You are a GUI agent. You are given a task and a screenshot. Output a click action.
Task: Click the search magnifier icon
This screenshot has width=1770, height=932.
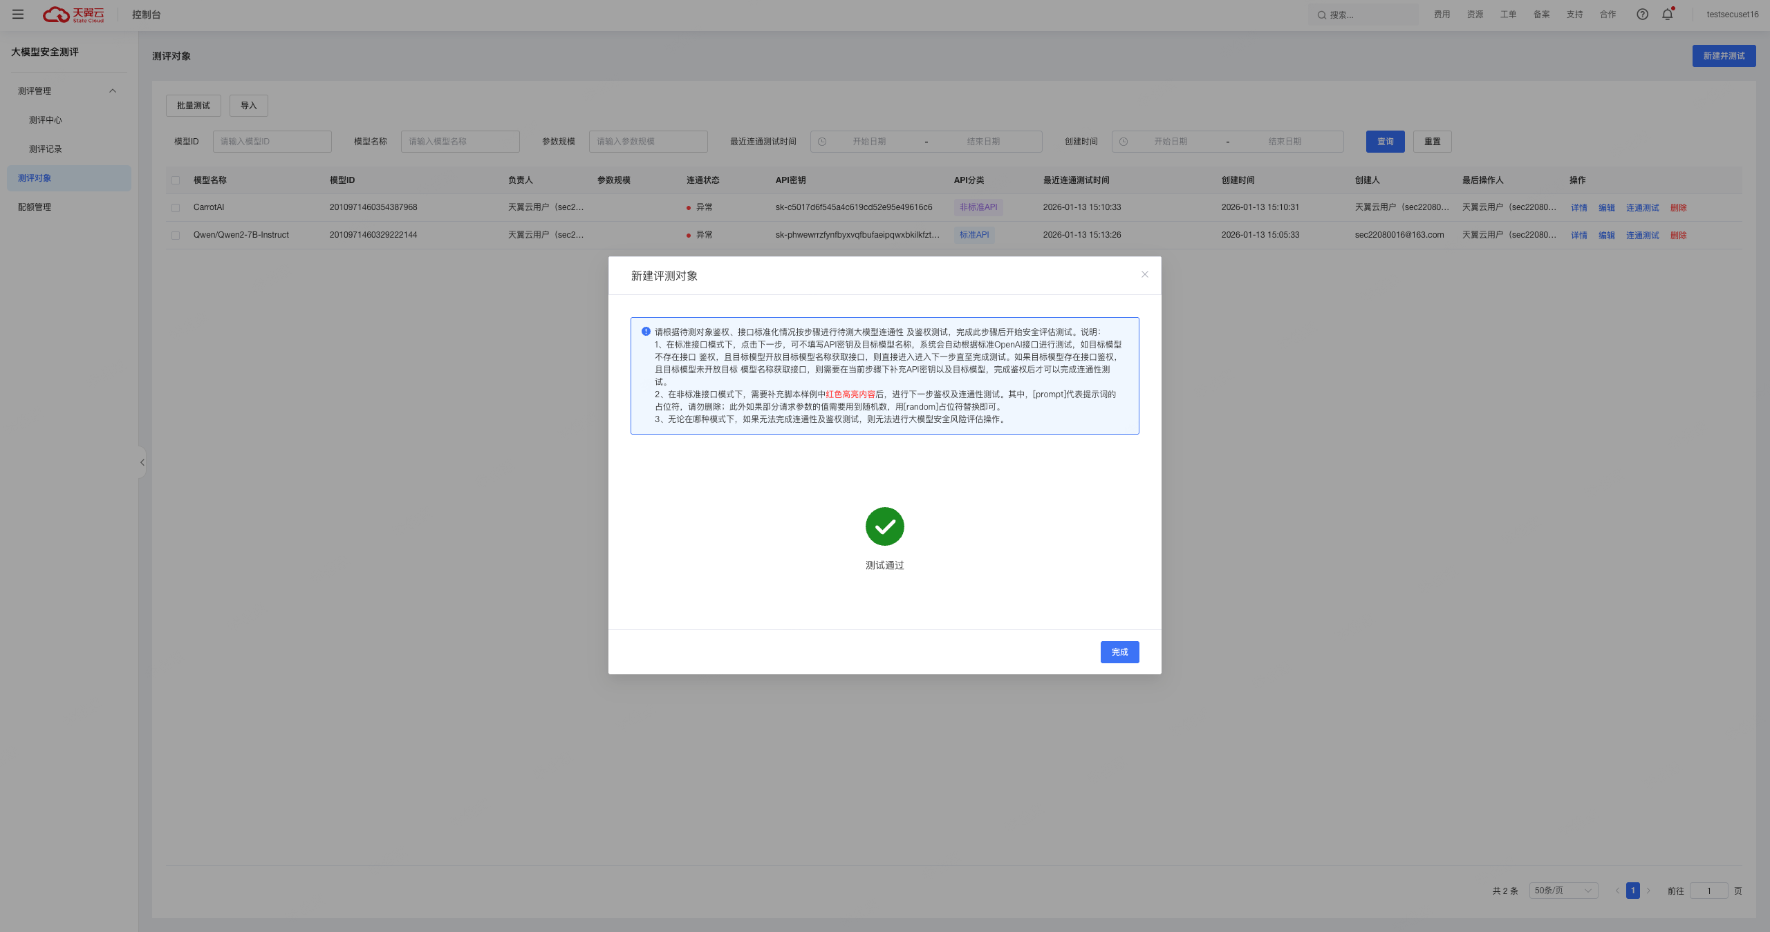point(1321,15)
